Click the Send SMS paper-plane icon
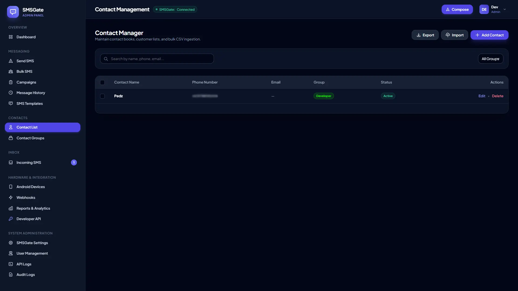 (x=11, y=61)
